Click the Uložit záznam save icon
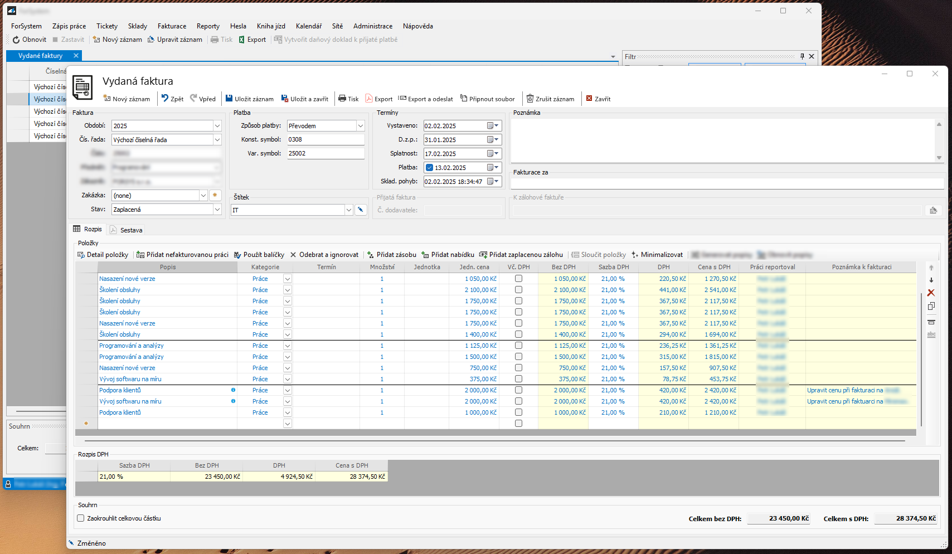952x554 pixels. 229,99
